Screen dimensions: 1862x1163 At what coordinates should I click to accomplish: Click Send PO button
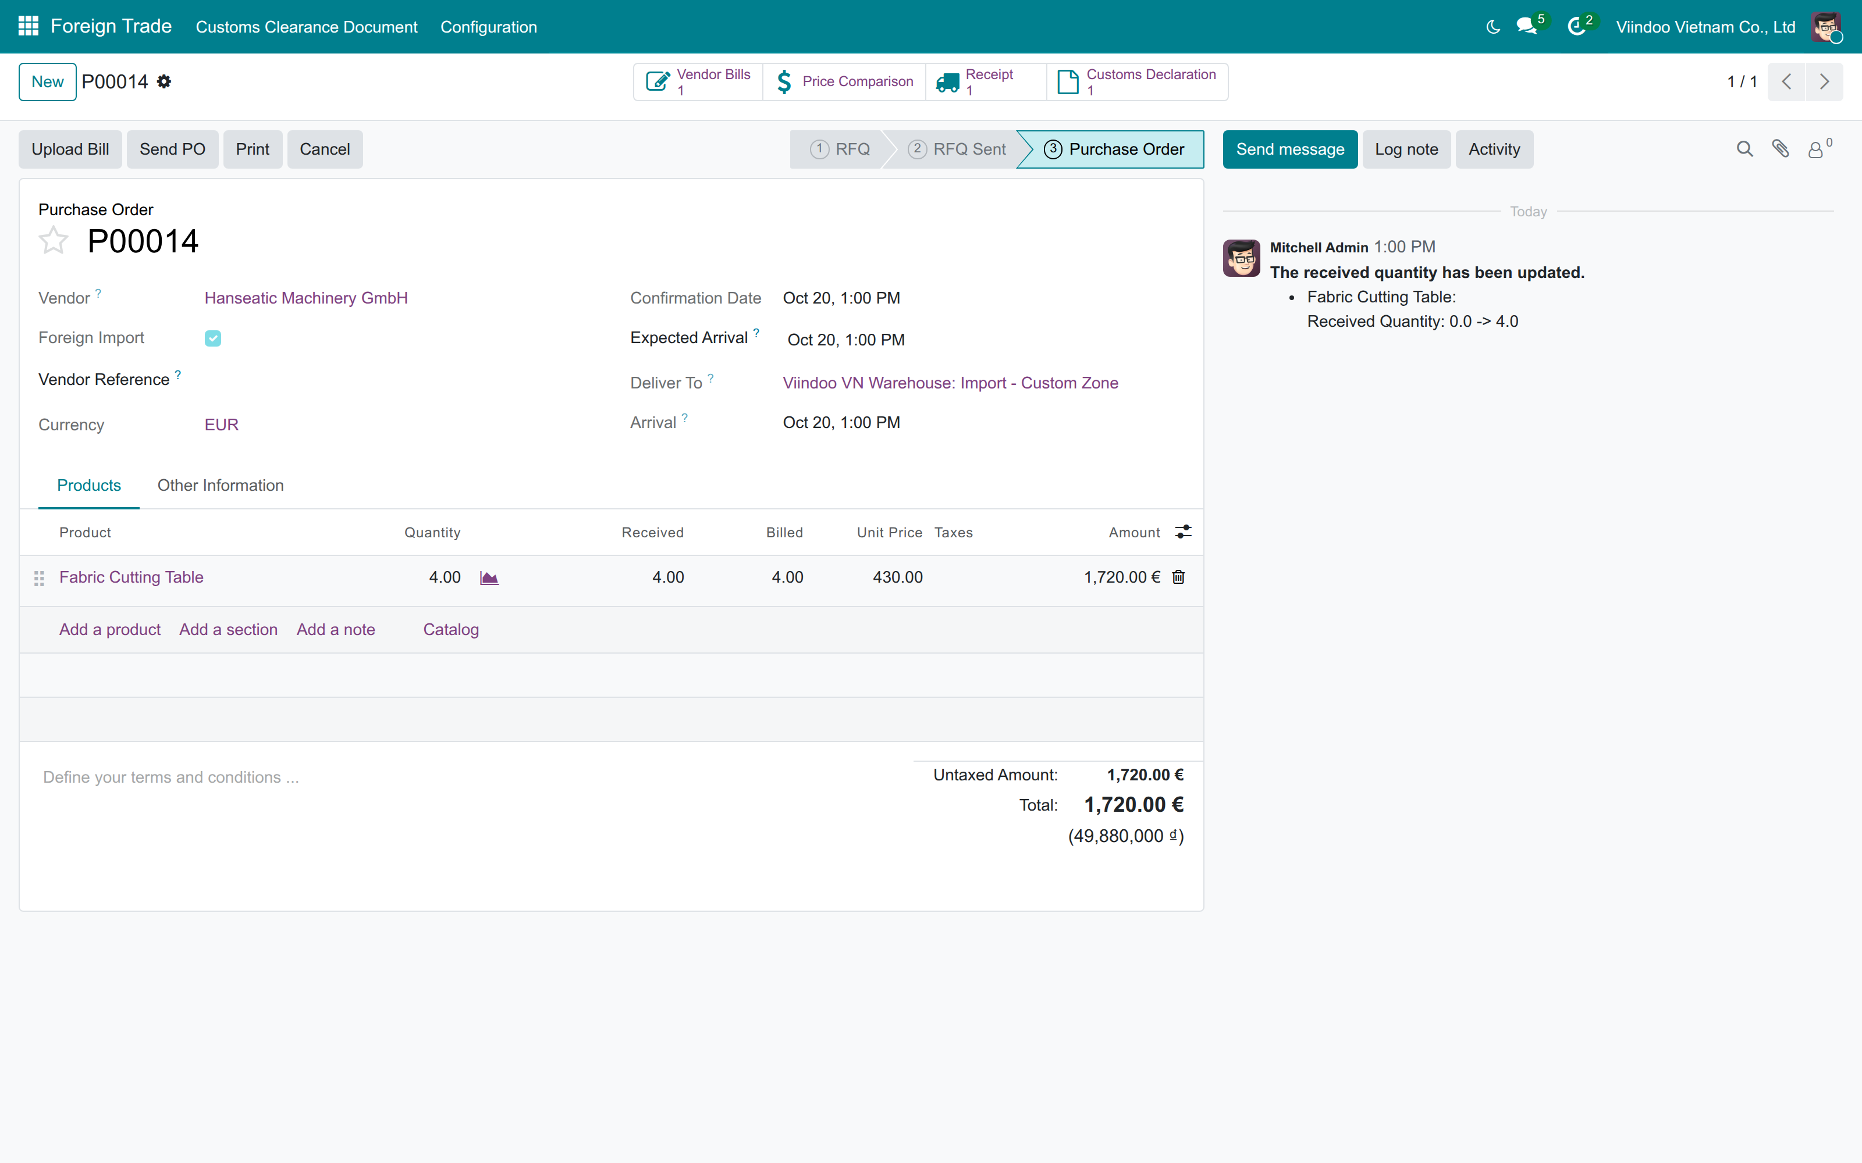coord(172,149)
